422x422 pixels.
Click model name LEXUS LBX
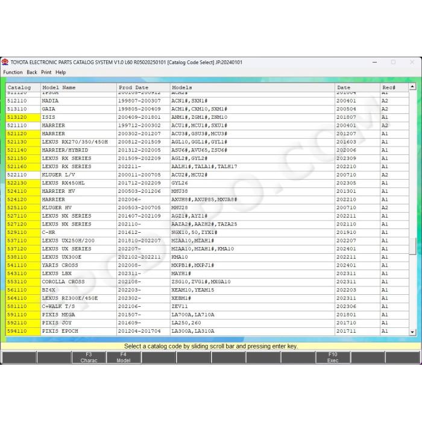pos(57,274)
